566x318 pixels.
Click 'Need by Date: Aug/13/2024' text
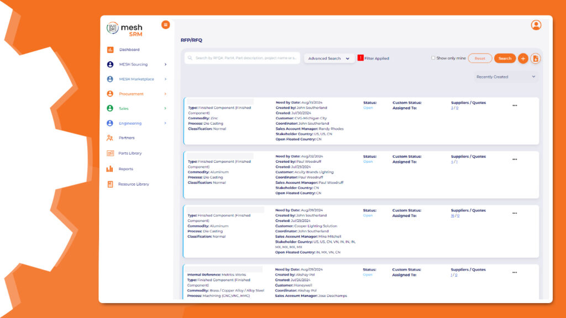(x=299, y=102)
